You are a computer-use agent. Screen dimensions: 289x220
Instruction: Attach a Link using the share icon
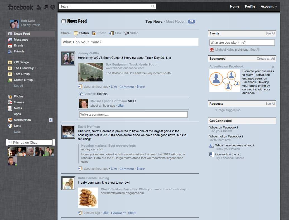click(112, 33)
